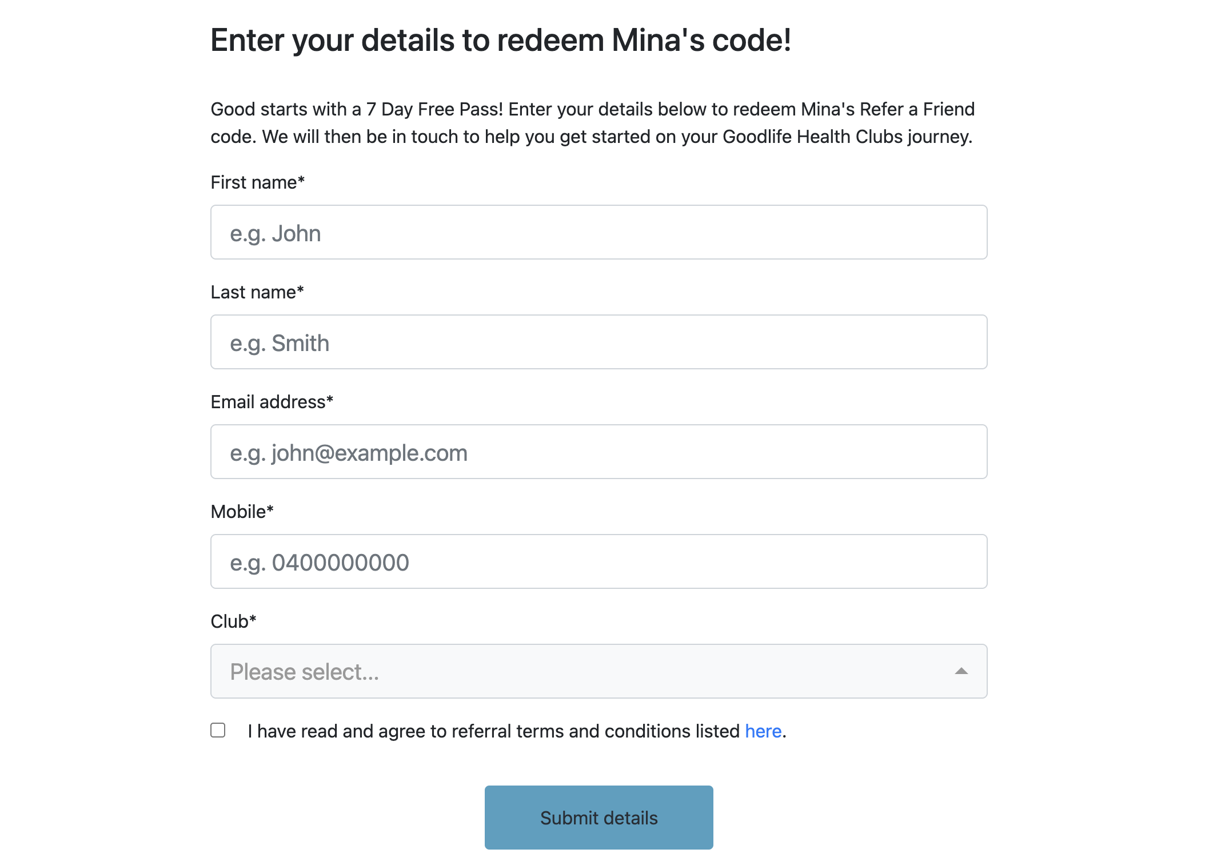Submit the form with Submit details button

[x=598, y=817]
